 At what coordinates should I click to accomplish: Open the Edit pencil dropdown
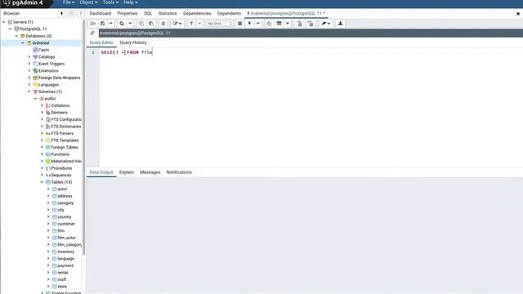click(177, 24)
